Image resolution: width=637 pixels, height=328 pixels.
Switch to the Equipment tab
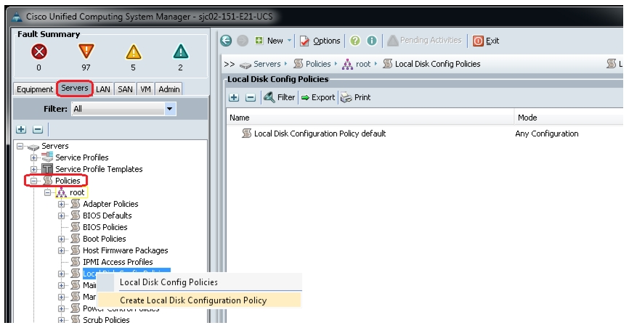coord(35,89)
